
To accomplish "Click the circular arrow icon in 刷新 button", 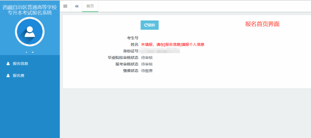I will pos(146,25).
